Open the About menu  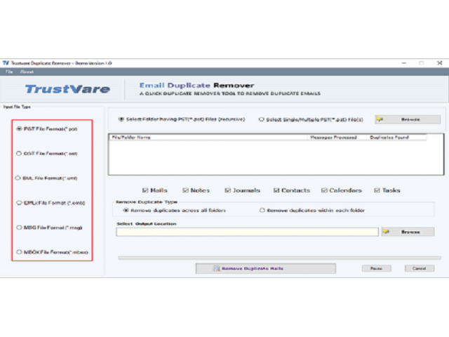point(27,72)
